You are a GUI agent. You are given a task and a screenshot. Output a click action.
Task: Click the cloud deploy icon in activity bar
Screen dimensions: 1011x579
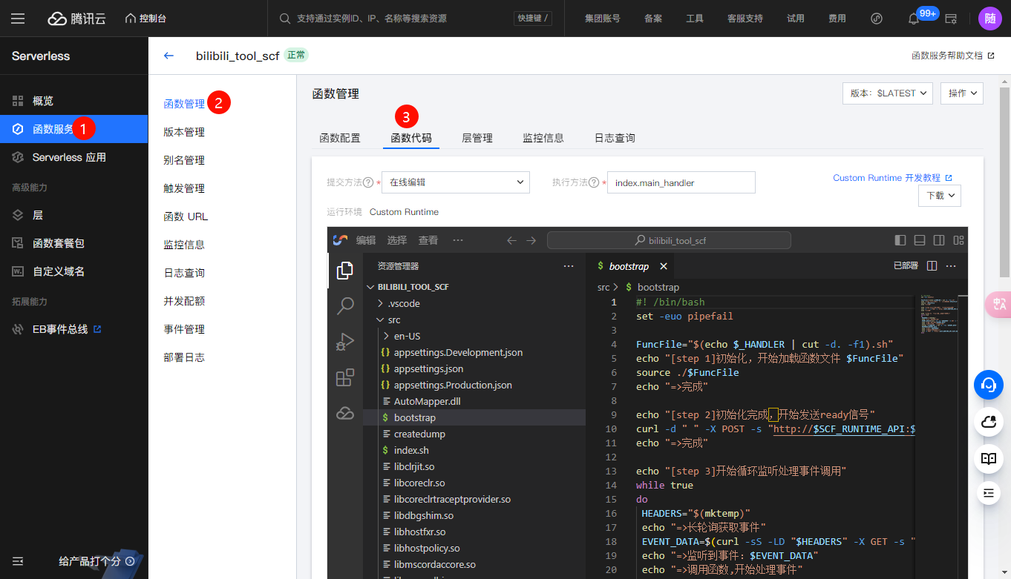(x=344, y=414)
